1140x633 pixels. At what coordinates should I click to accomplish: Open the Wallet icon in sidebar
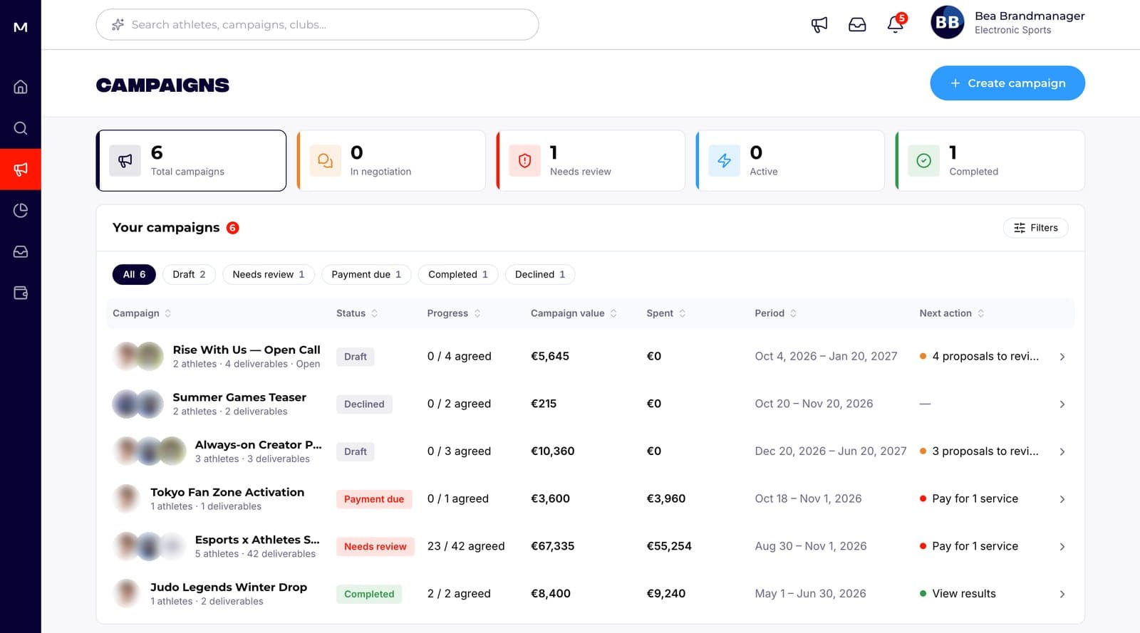[x=21, y=293]
